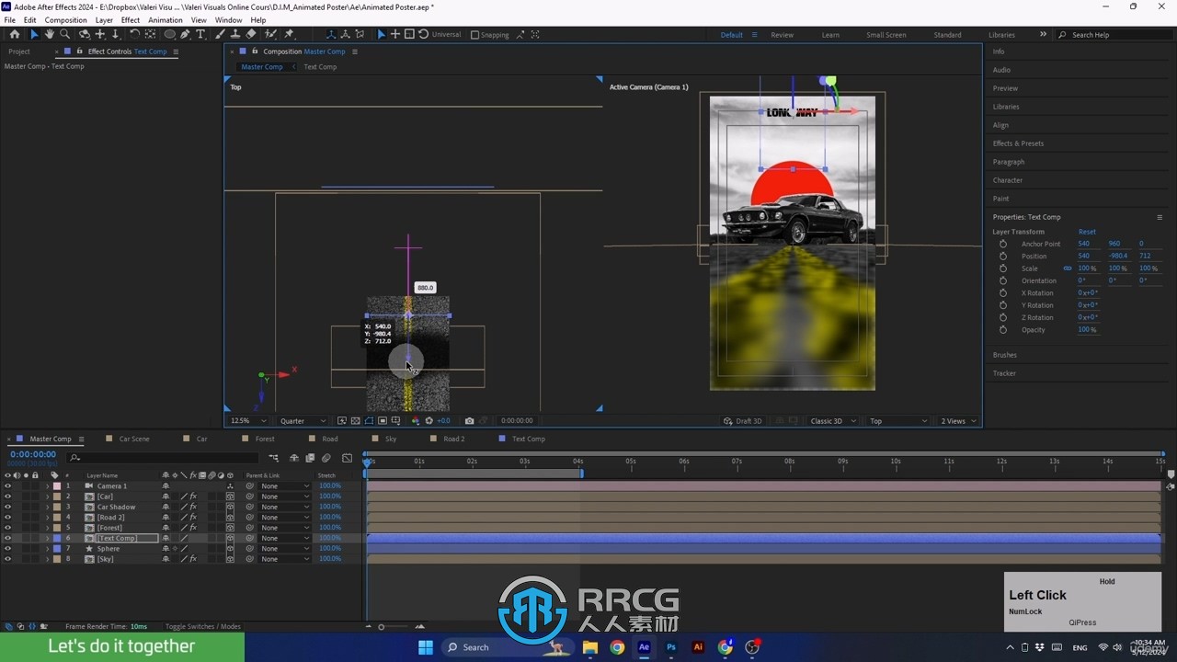
Task: Switch to the Small Screen workspace
Action: click(886, 35)
